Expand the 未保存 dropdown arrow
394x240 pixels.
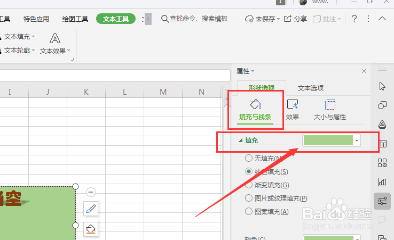click(x=278, y=19)
